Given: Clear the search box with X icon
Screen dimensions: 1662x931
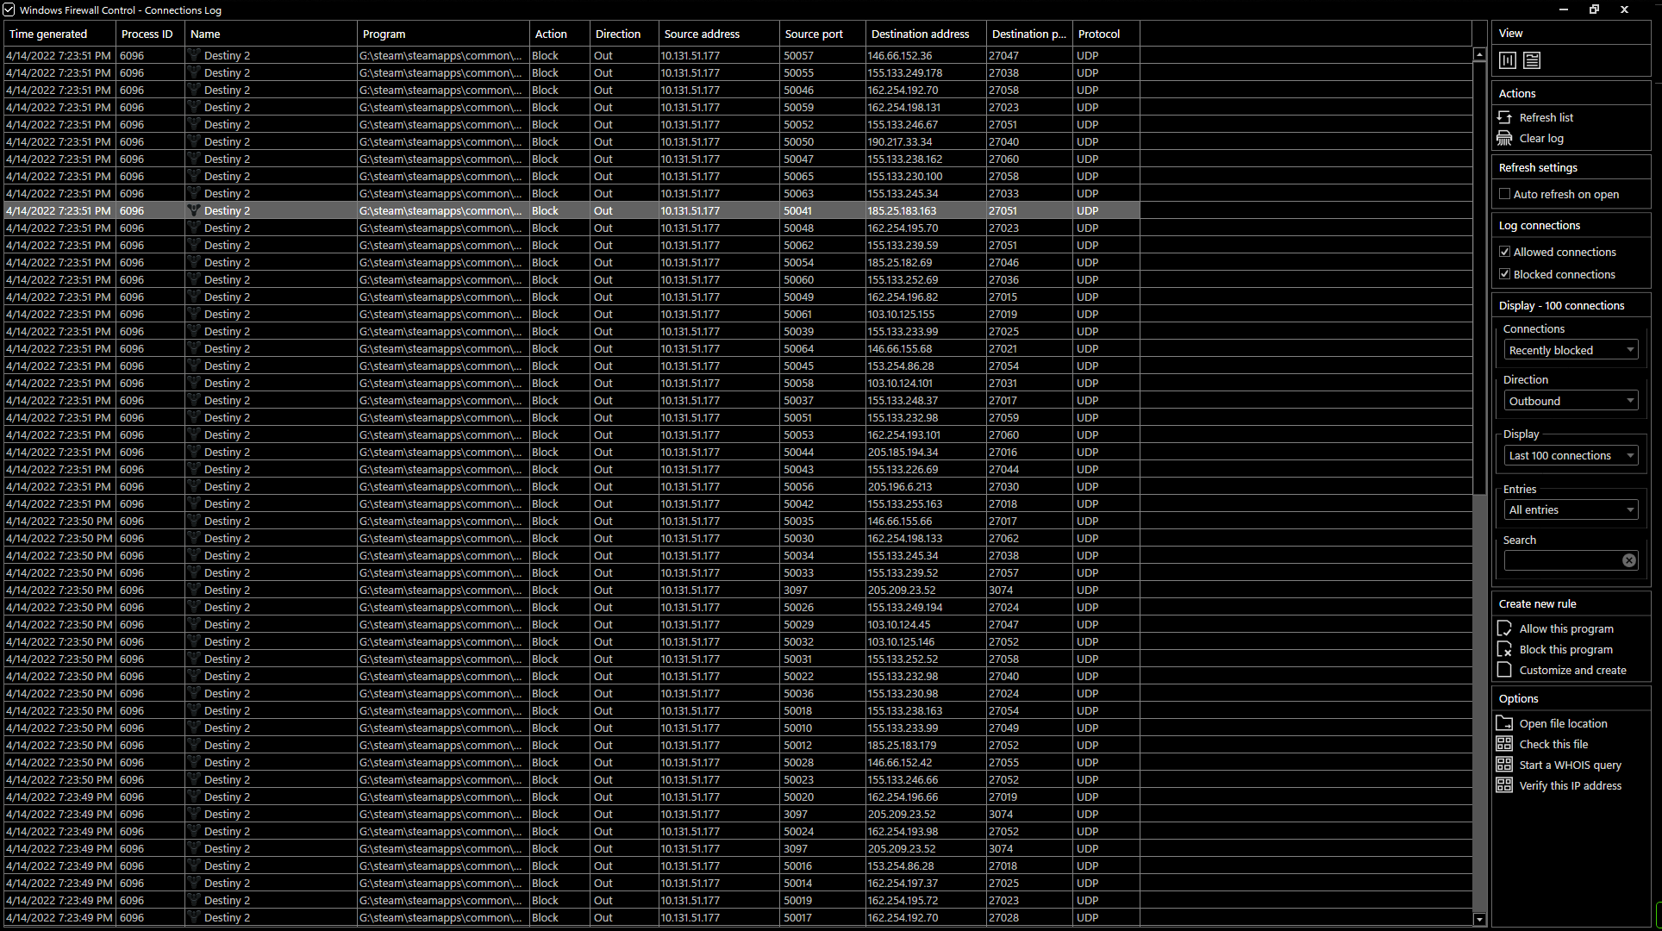Looking at the screenshot, I should click(x=1628, y=560).
